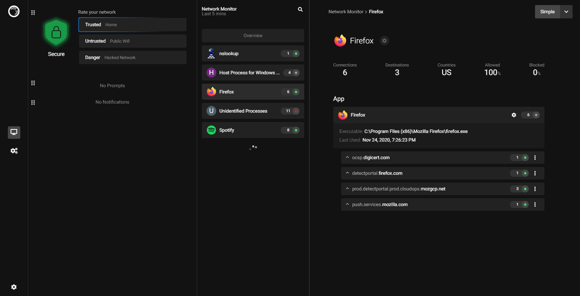The height and width of the screenshot is (296, 580).
Task: Select the Firefox entry in Network Monitor
Action: point(253,92)
